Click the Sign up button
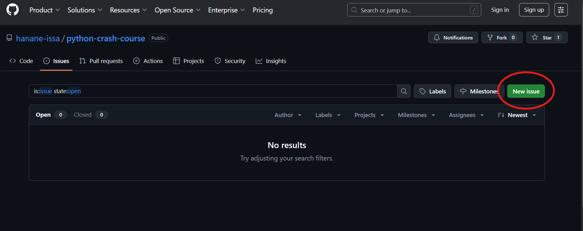This screenshot has height=231, width=583. click(534, 10)
